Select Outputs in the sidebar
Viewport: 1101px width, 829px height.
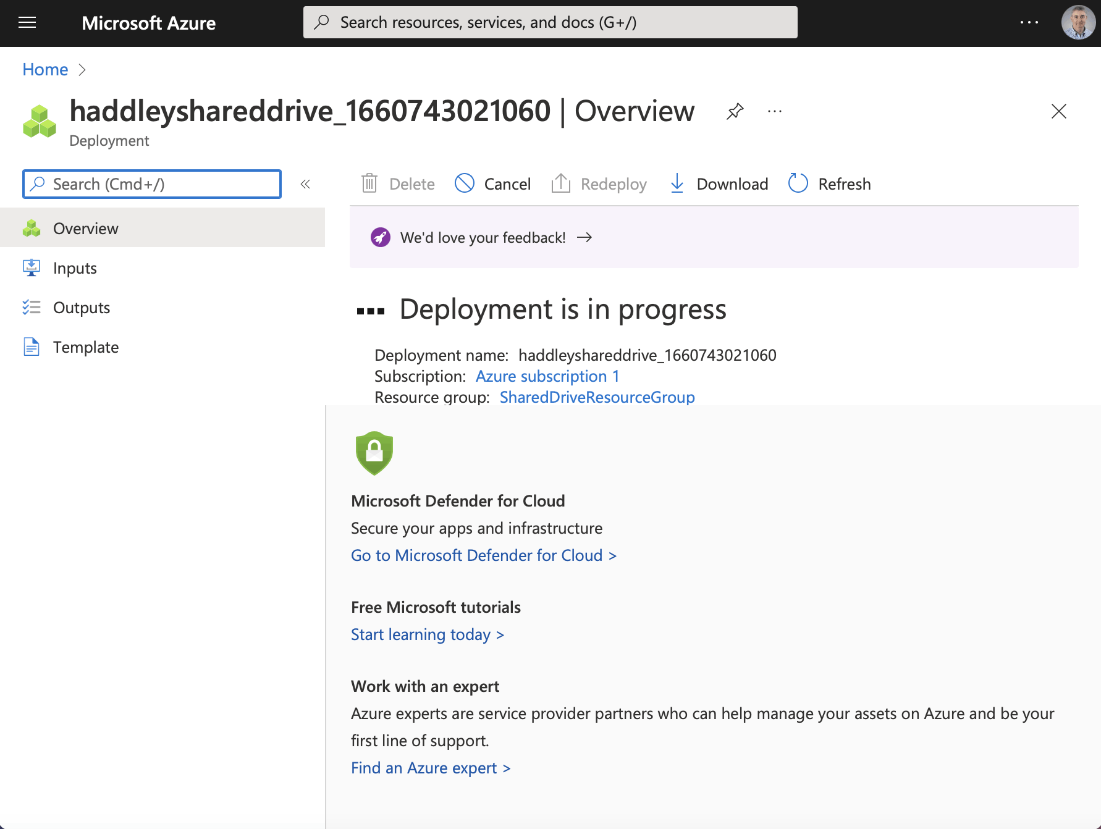81,308
